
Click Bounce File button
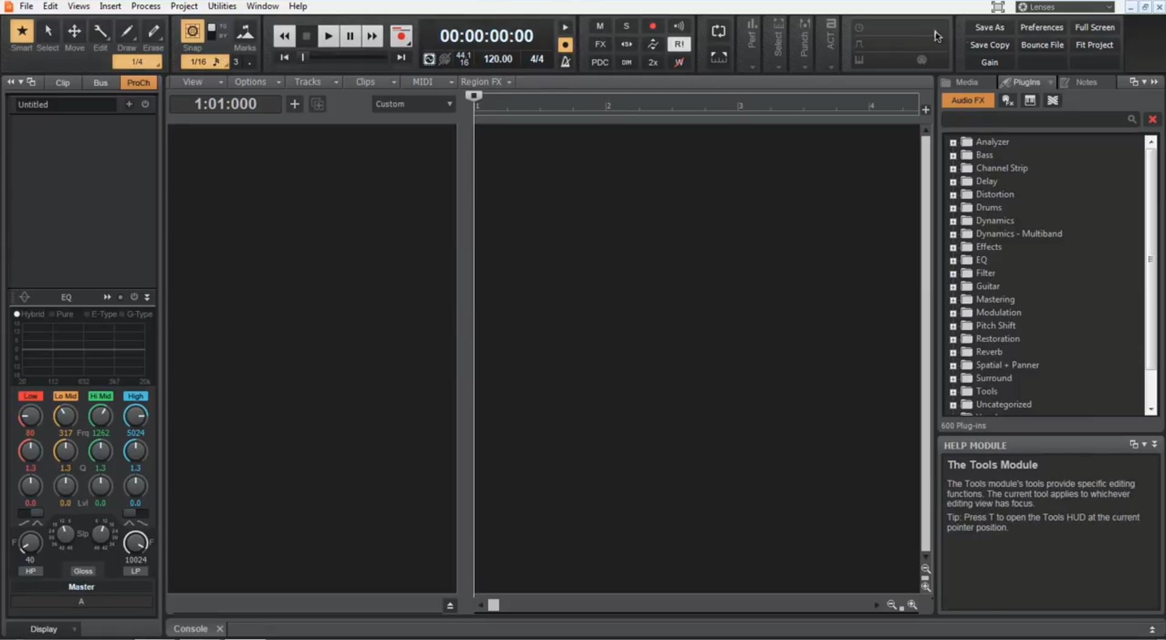point(1042,45)
